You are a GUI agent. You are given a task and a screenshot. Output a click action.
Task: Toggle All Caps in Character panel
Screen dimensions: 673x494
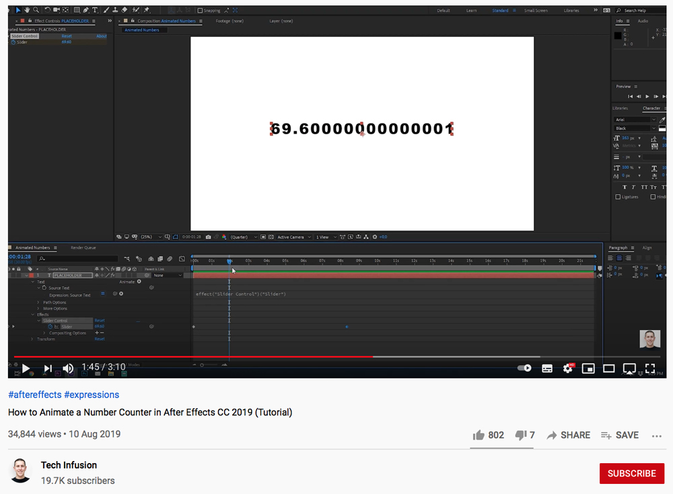[644, 187]
